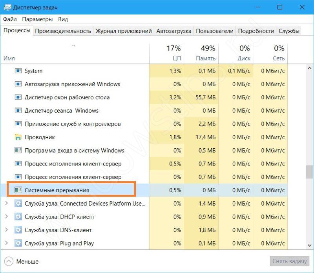Open the Параметры menu
This screenshot has width=314, height=273.
tap(37, 19)
